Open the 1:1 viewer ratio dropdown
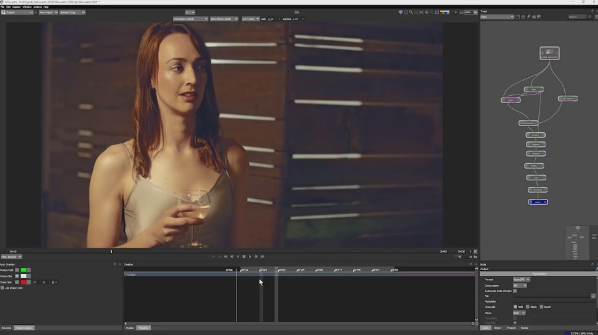This screenshot has height=335, width=598. tap(190, 12)
